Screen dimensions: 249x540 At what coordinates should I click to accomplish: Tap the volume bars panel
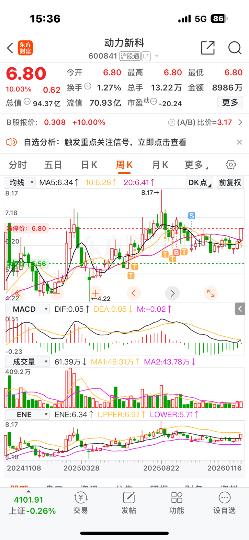[124, 388]
